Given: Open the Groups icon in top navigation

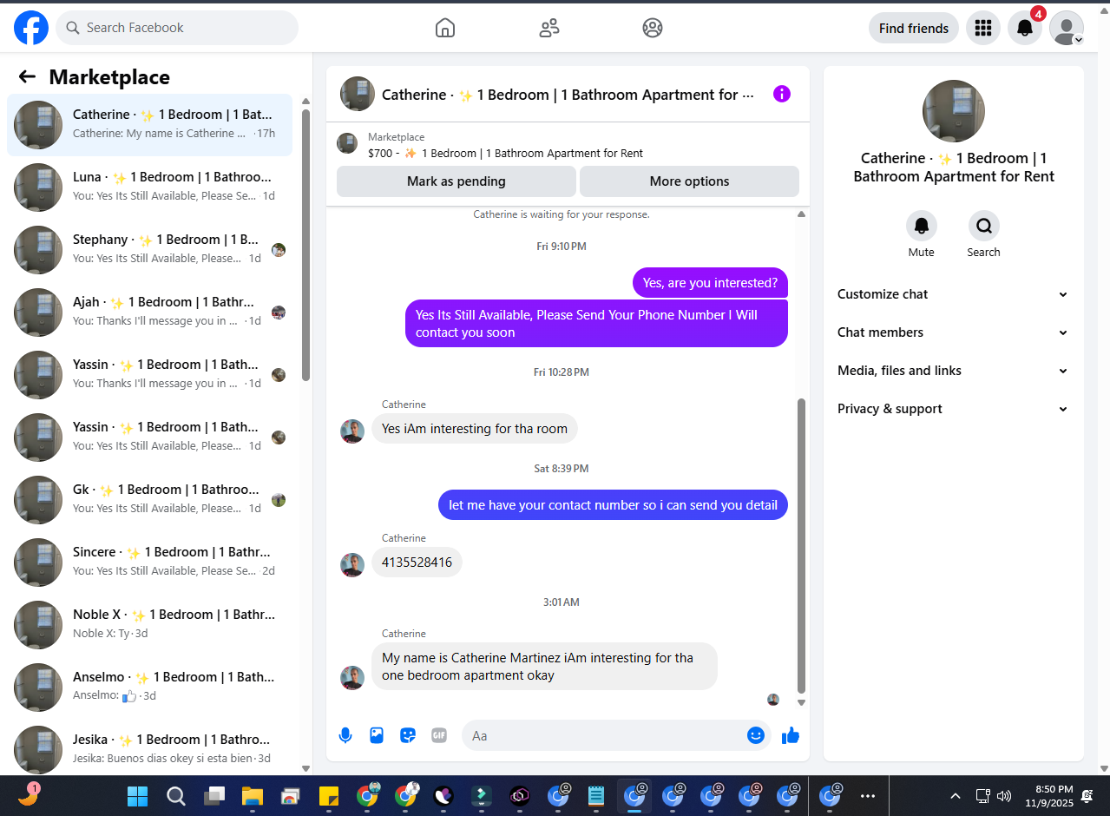Looking at the screenshot, I should (x=653, y=28).
